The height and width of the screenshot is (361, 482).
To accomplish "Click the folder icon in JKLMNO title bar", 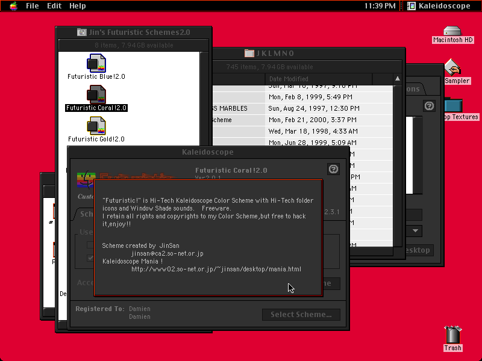I will pyautogui.click(x=249, y=53).
